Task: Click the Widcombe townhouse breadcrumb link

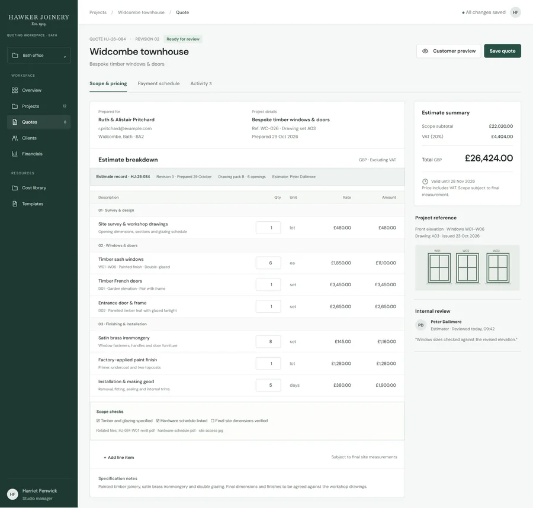Action: click(x=141, y=12)
